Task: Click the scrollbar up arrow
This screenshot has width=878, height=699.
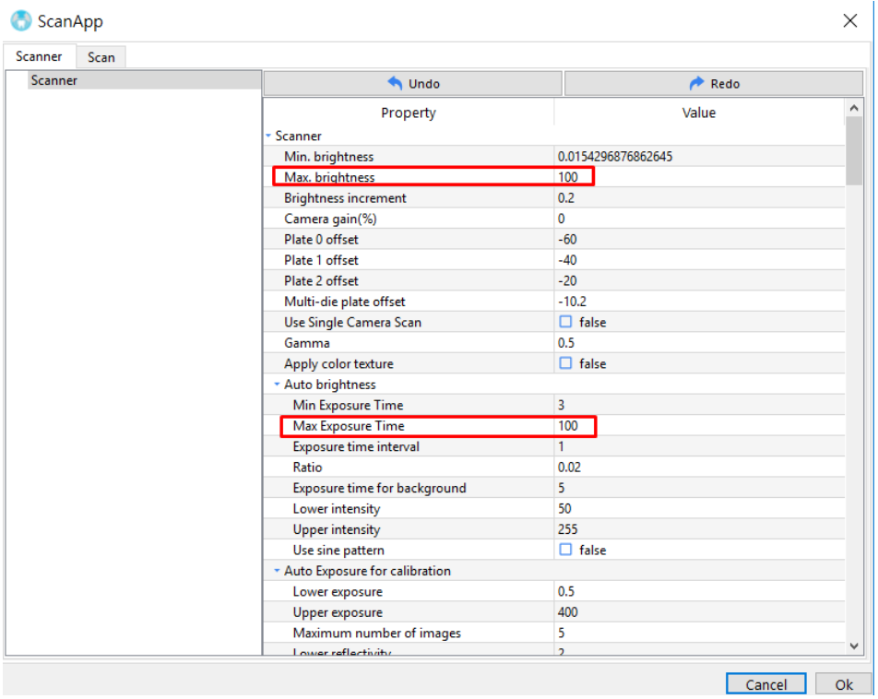Action: [x=853, y=108]
